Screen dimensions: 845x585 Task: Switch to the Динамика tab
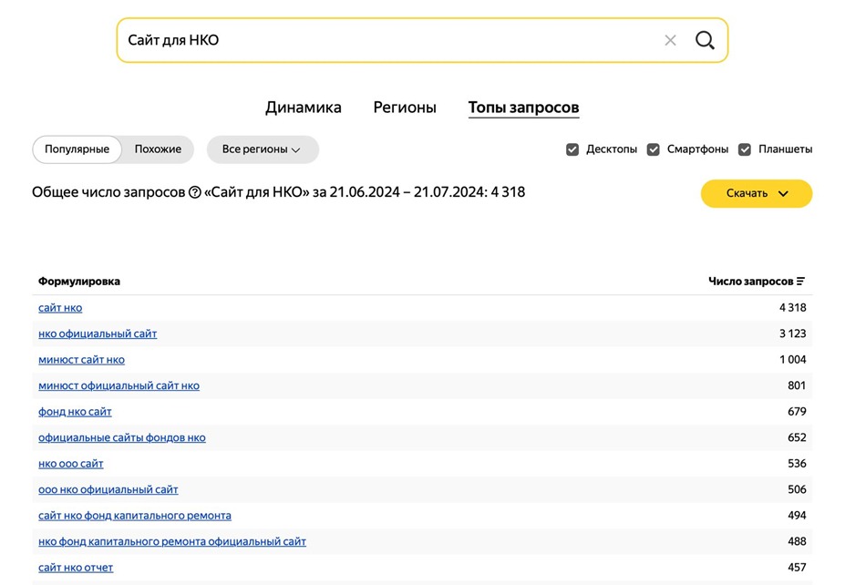(x=304, y=107)
